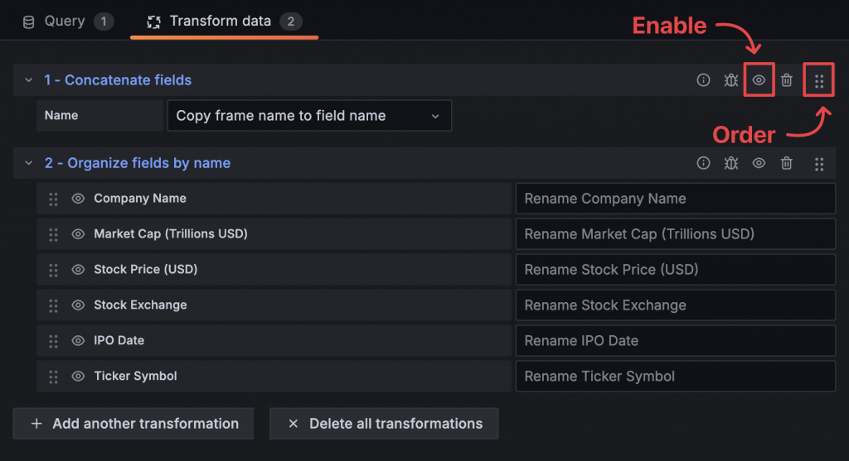
Task: Switch to the Query tab
Action: [x=65, y=21]
